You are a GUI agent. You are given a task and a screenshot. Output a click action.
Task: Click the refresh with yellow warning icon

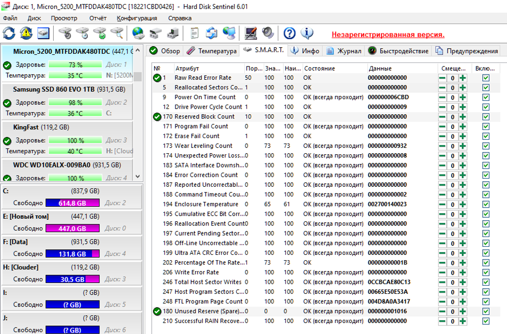26,33
